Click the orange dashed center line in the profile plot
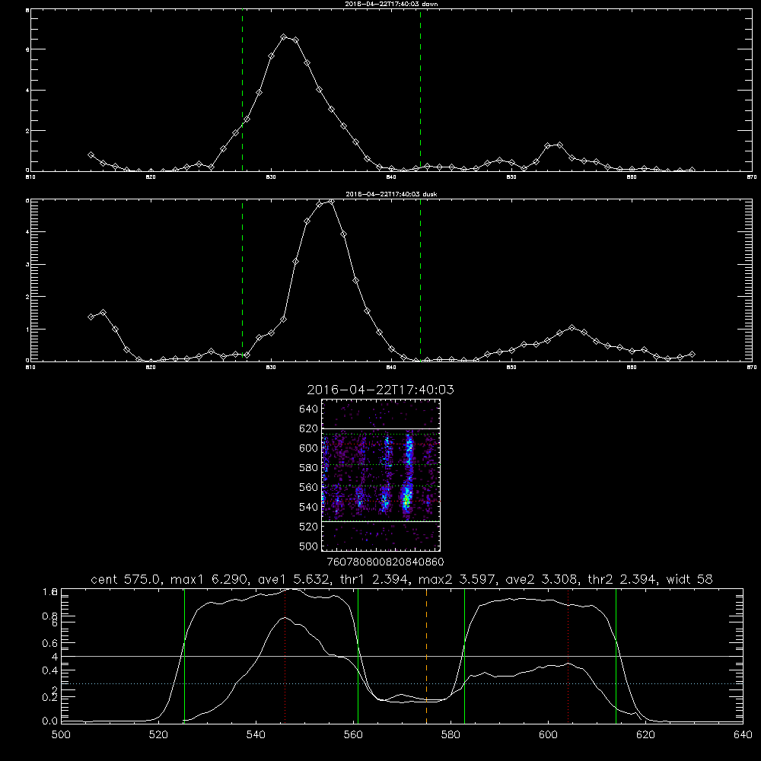The image size is (761, 761). point(427,656)
